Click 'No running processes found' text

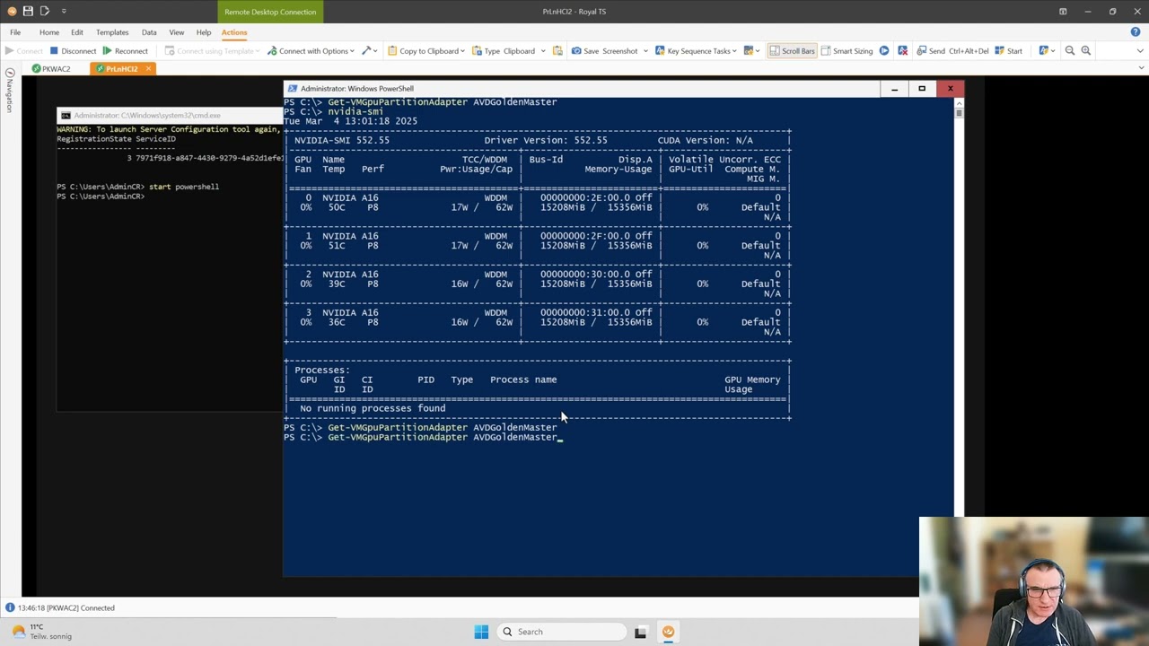[373, 408]
